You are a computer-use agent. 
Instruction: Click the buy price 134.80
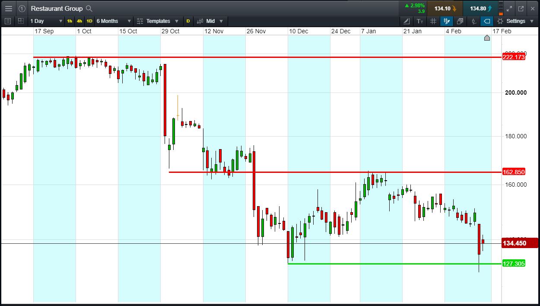pyautogui.click(x=480, y=8)
